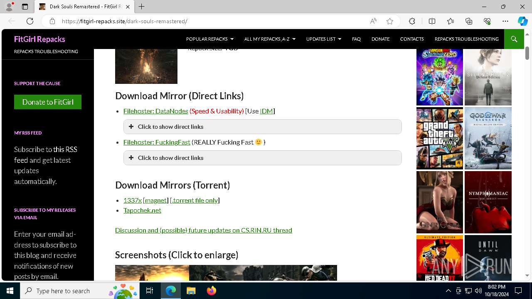532x299 pixels.
Task: Open the Contacts menu item
Action: click(x=412, y=39)
